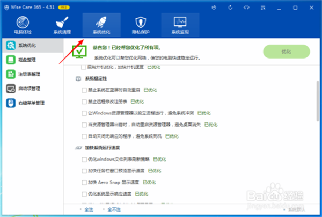Click the 全选 select-all link

point(89,209)
